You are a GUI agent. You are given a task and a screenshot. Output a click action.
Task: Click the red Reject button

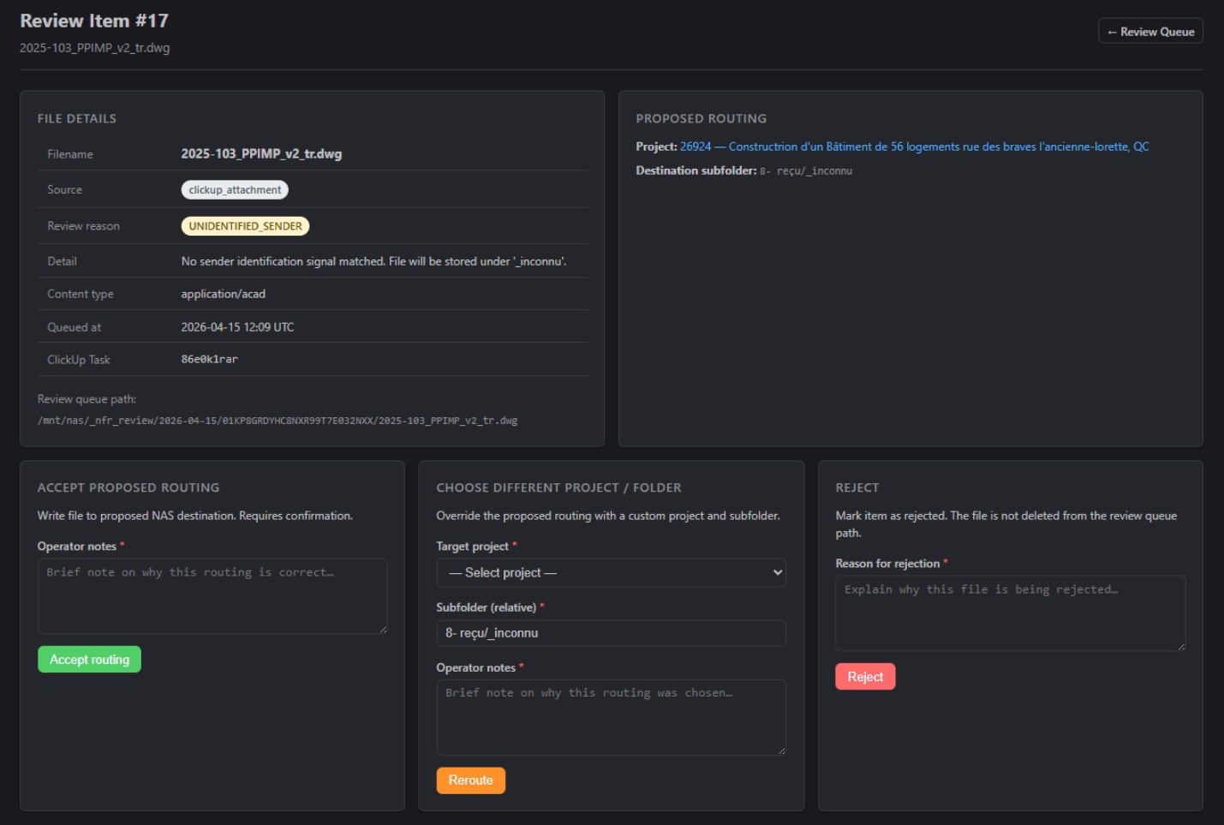coord(864,677)
